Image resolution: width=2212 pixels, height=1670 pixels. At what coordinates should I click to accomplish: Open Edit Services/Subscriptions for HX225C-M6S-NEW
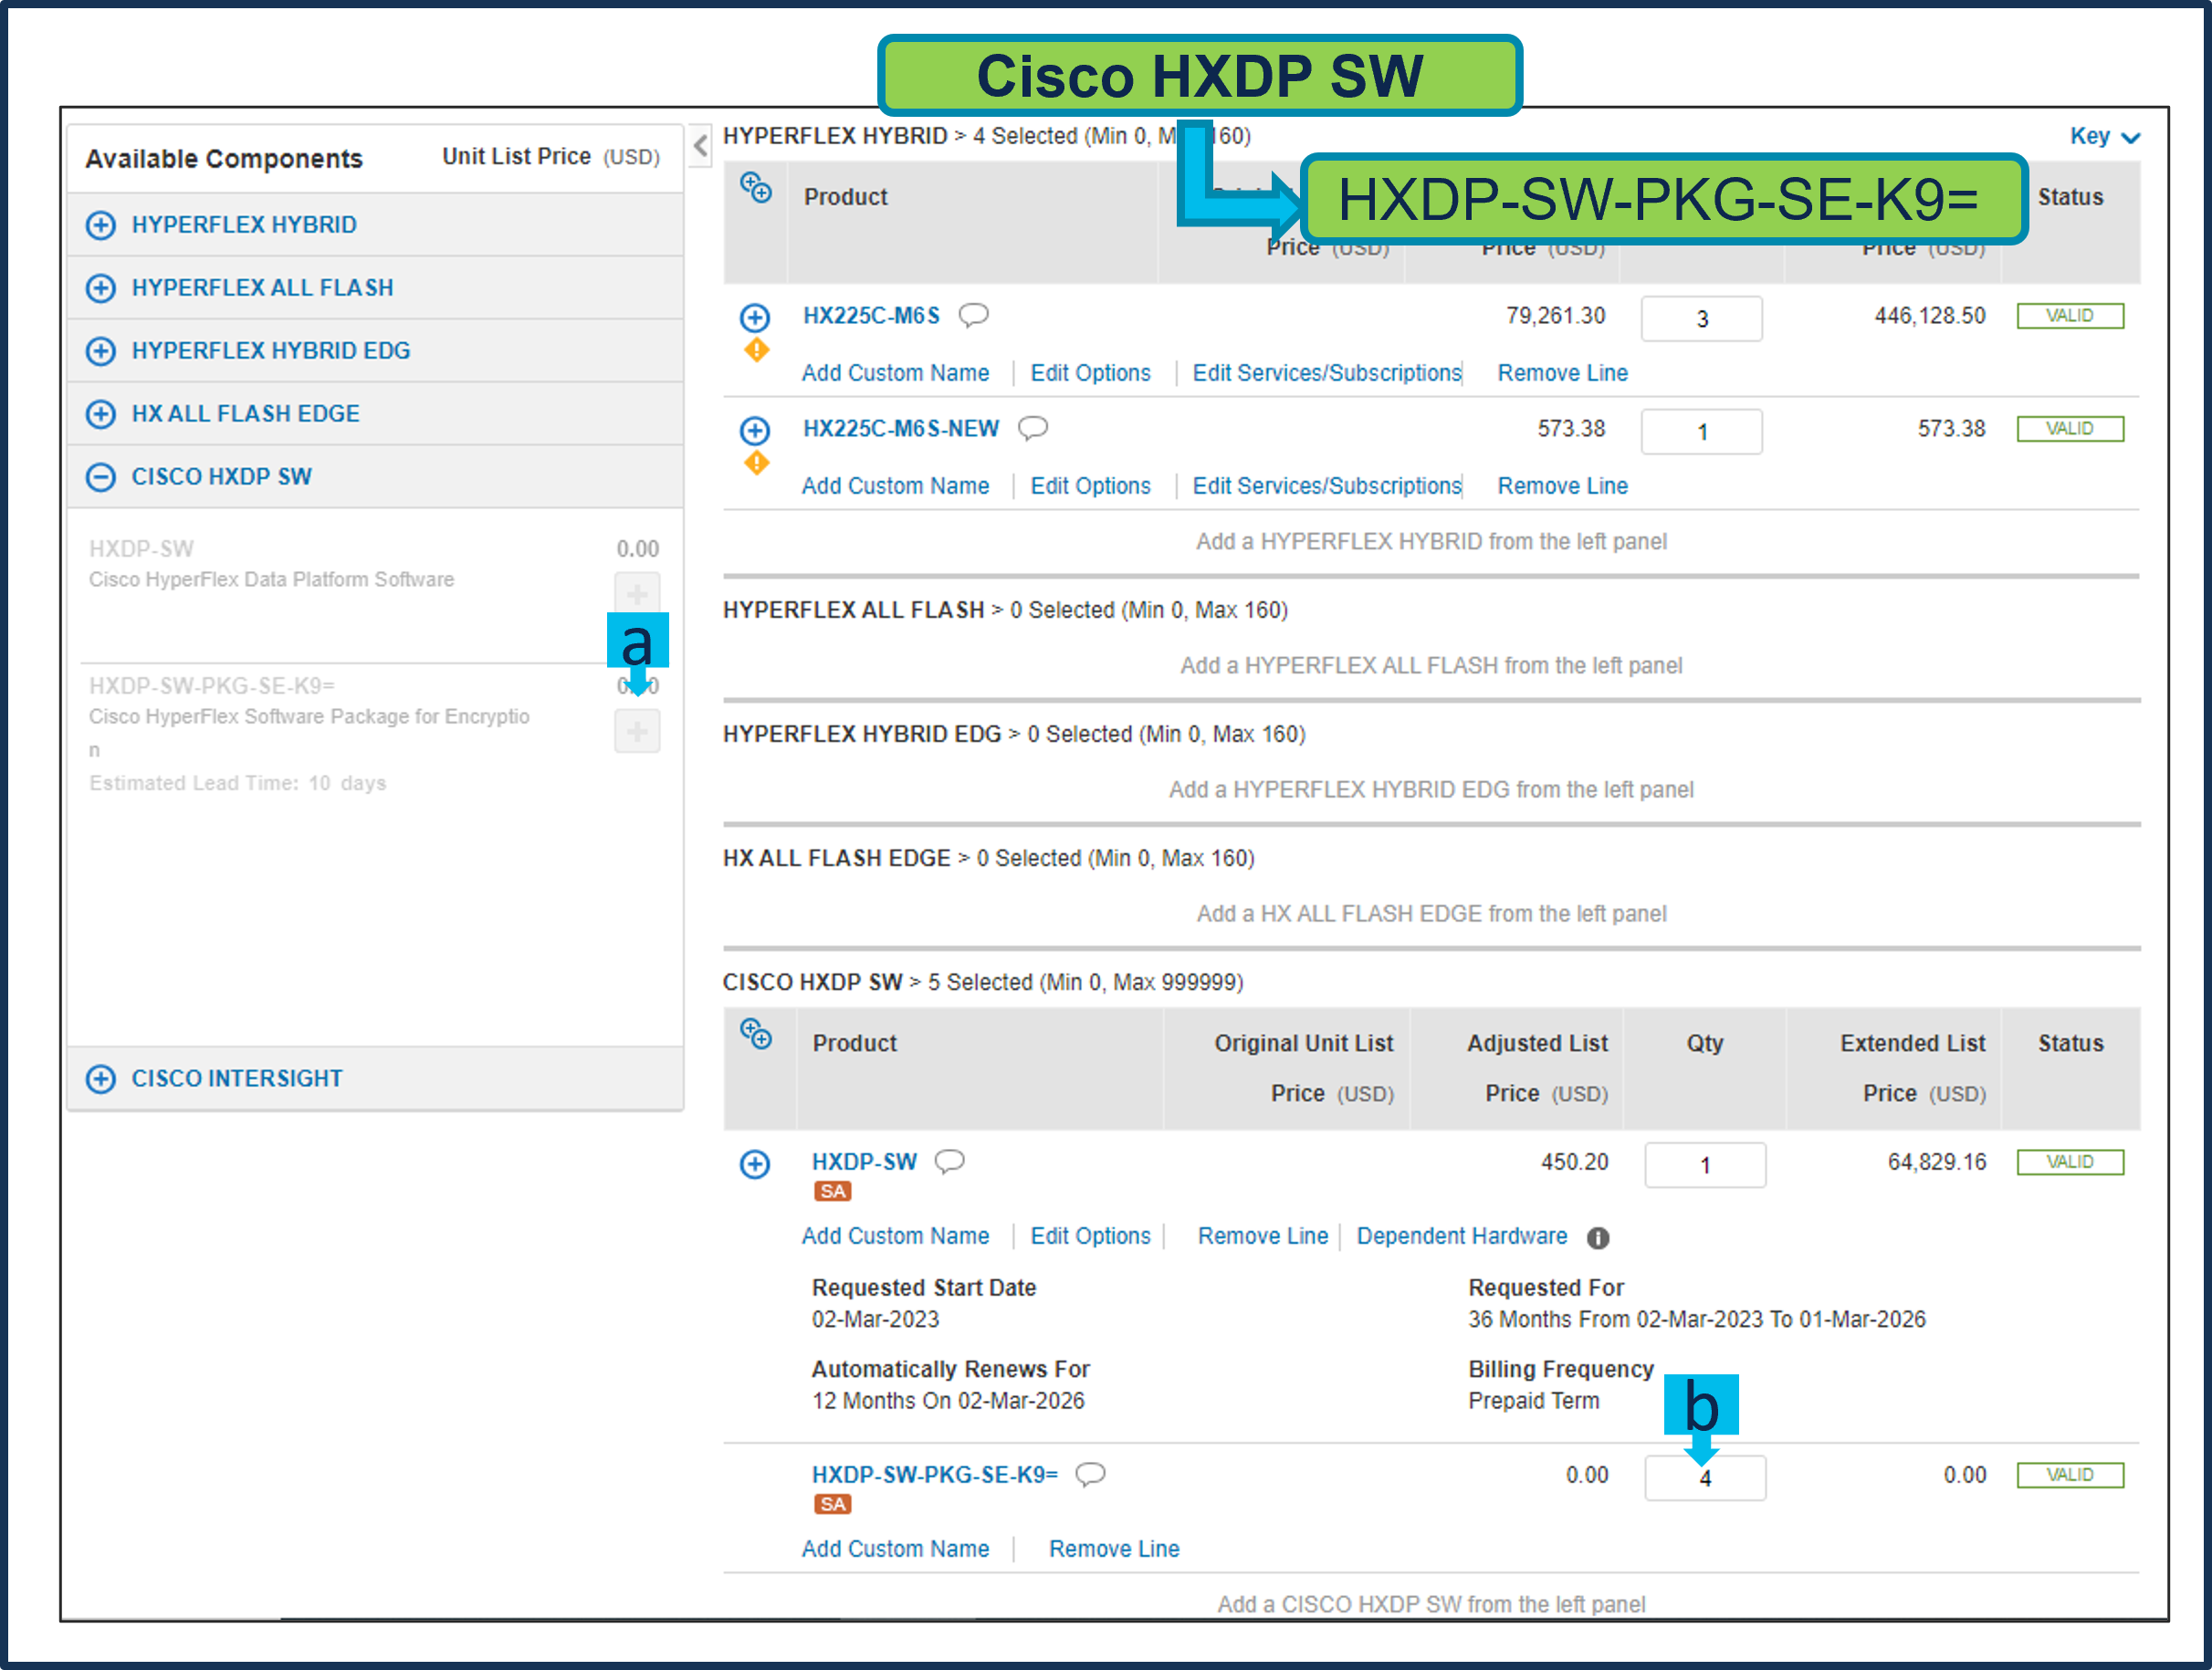pos(1326,485)
